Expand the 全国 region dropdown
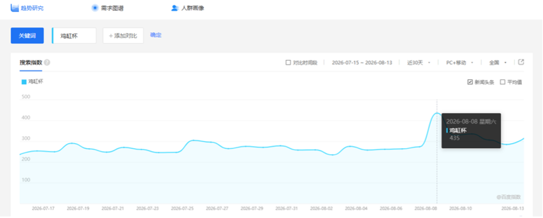The image size is (543, 218). (x=498, y=62)
